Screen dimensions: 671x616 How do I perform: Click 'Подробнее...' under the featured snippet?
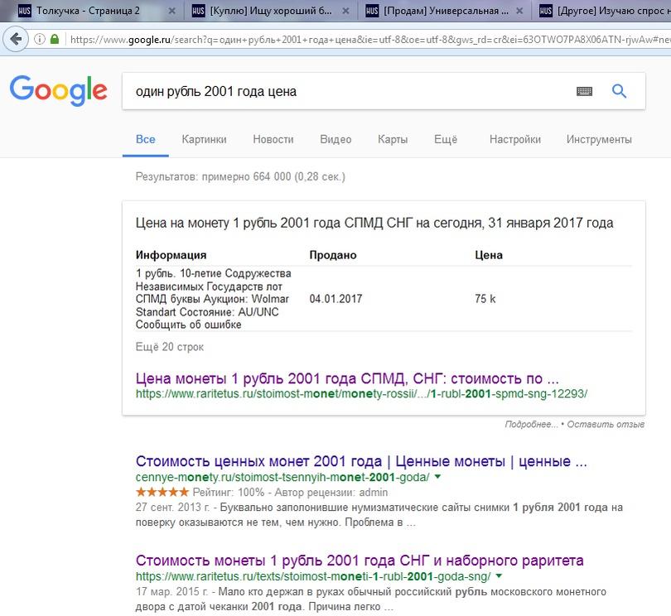click(531, 425)
